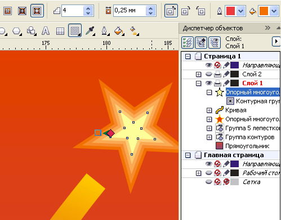Click the contour offset 0,25 мм field
The height and width of the screenshot is (220, 281).
click(130, 11)
